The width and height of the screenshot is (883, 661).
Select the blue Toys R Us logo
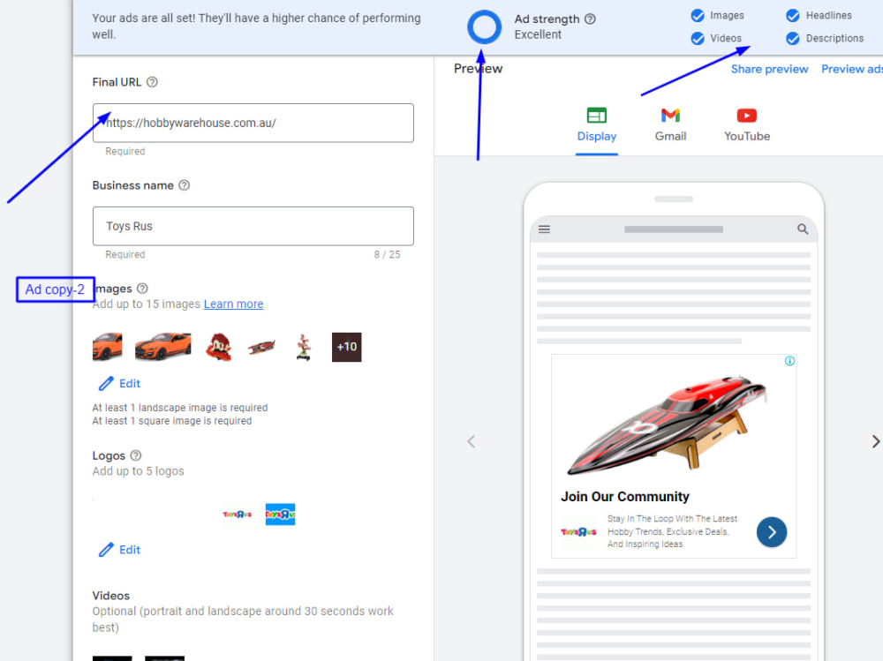coord(280,514)
